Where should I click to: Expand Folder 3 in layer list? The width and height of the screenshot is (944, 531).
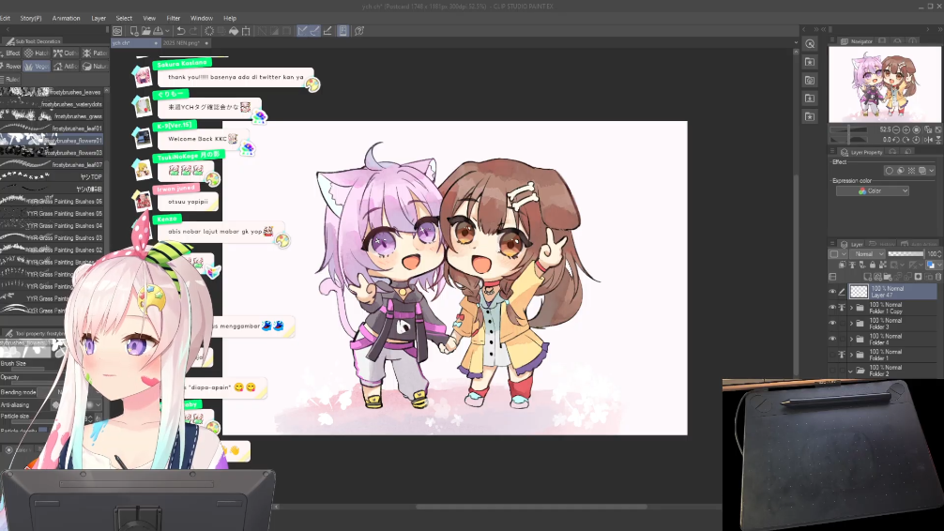coord(851,324)
